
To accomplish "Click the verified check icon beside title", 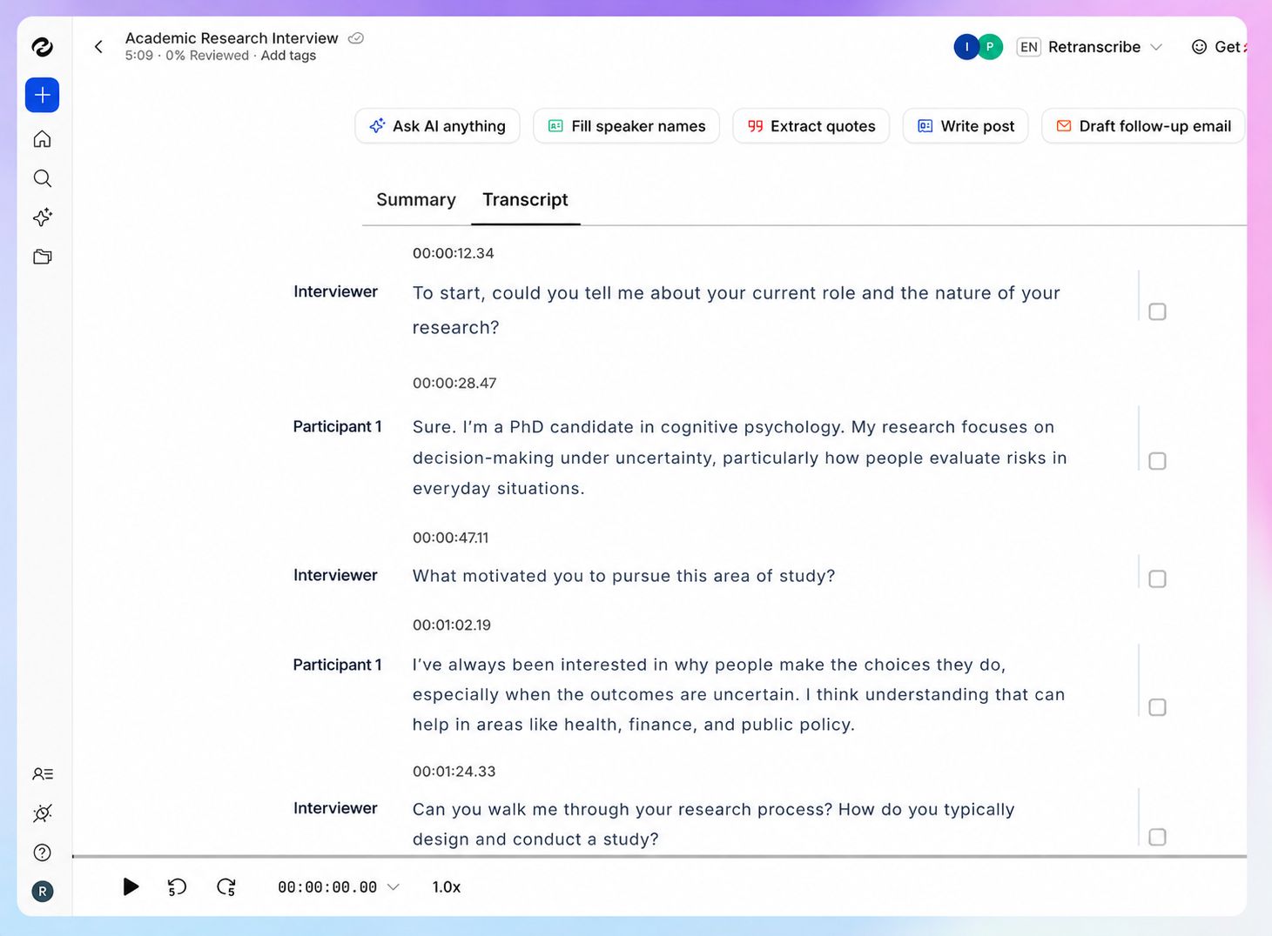I will pos(356,38).
